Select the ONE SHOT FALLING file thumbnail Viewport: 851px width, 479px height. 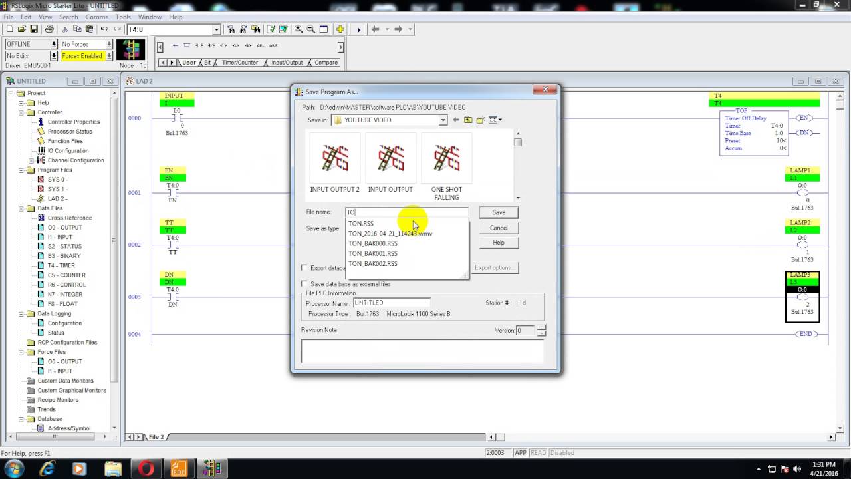[x=447, y=167]
